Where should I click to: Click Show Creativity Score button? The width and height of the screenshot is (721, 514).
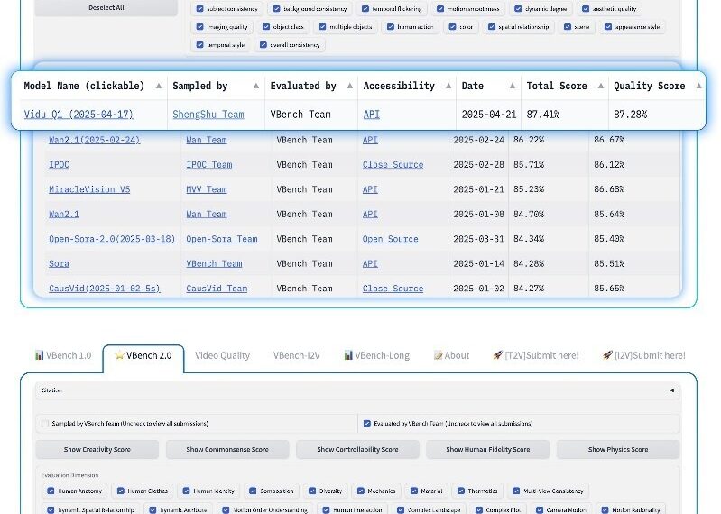(97, 449)
